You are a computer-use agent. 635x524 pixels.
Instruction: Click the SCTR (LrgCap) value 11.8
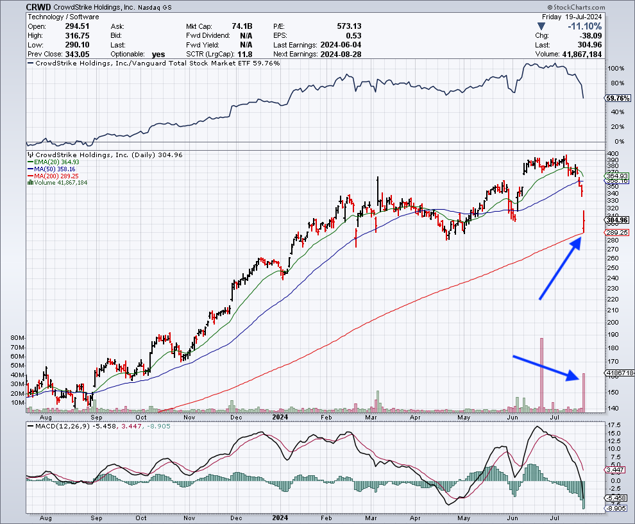tap(244, 55)
